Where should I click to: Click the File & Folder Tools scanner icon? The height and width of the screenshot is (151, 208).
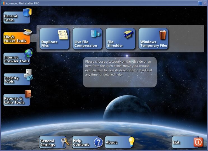coord(28,32)
